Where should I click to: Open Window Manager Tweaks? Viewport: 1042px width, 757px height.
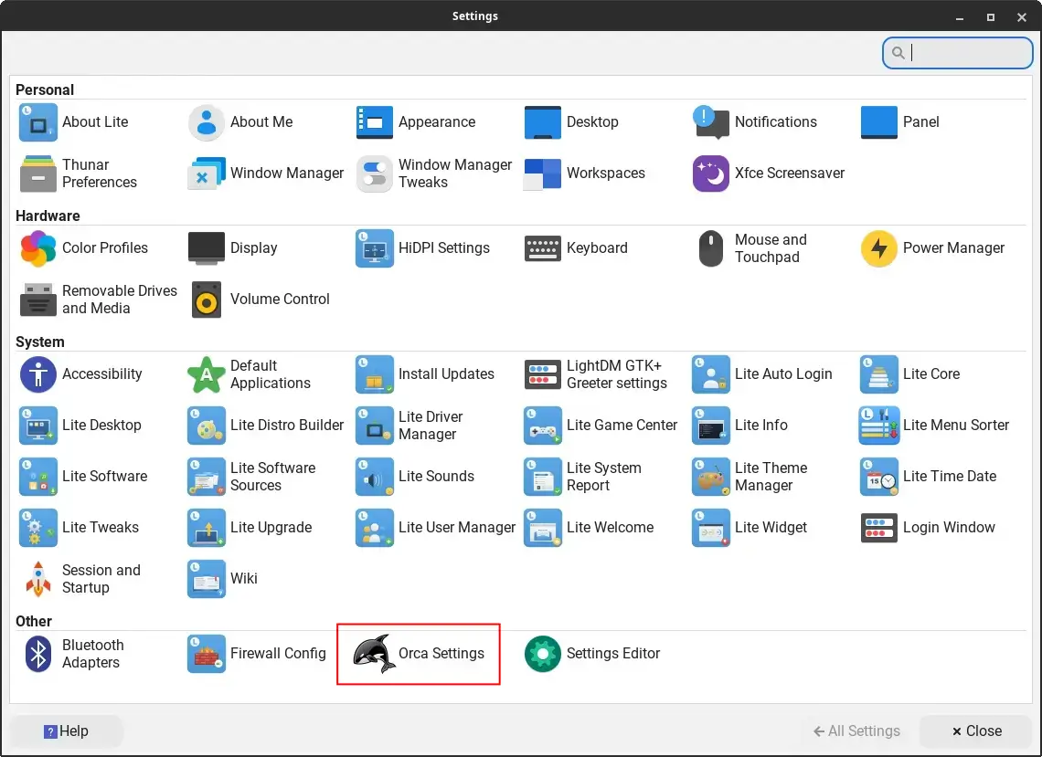point(434,173)
